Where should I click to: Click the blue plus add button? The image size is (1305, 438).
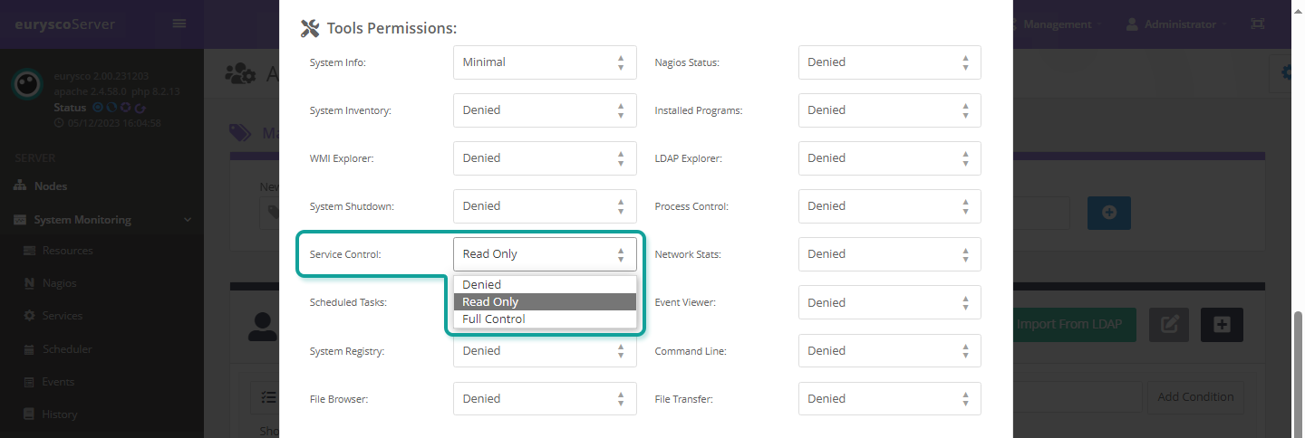(x=1109, y=213)
